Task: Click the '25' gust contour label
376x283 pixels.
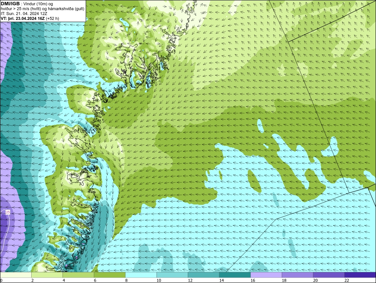Action: [8, 212]
